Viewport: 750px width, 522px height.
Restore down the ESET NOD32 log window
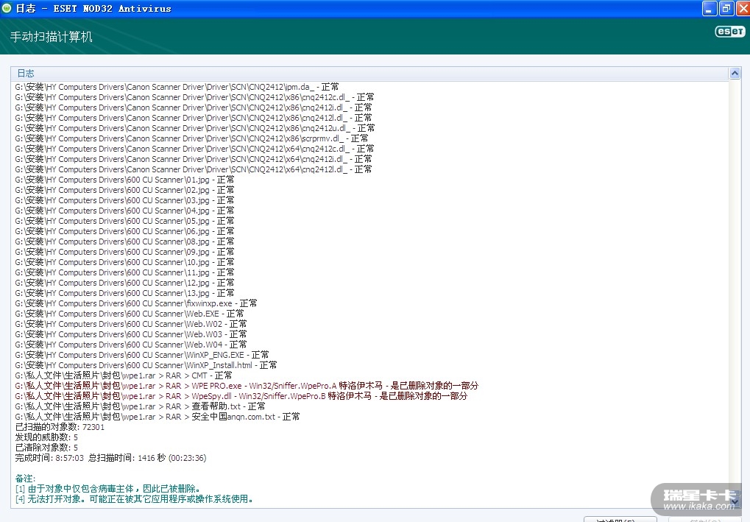pyautogui.click(x=726, y=9)
